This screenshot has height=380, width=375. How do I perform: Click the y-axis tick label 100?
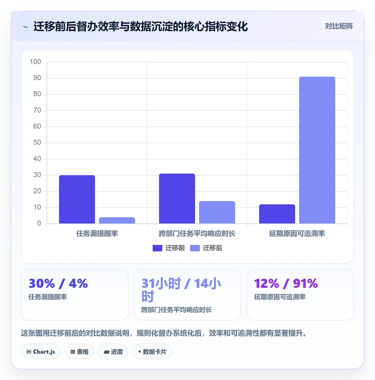35,62
